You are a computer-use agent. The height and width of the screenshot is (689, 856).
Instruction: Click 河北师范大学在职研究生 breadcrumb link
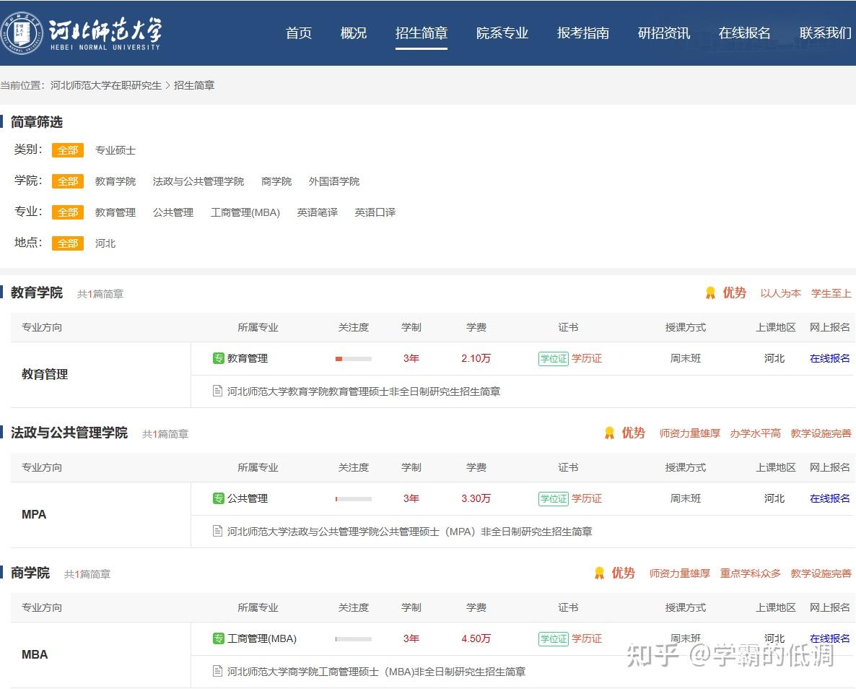coord(106,85)
